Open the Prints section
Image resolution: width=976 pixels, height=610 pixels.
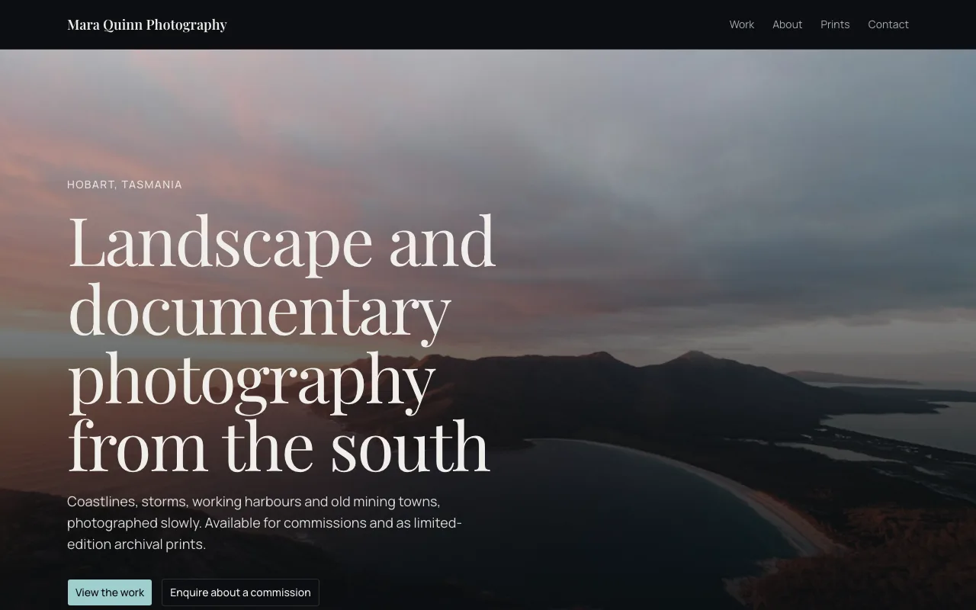(835, 24)
